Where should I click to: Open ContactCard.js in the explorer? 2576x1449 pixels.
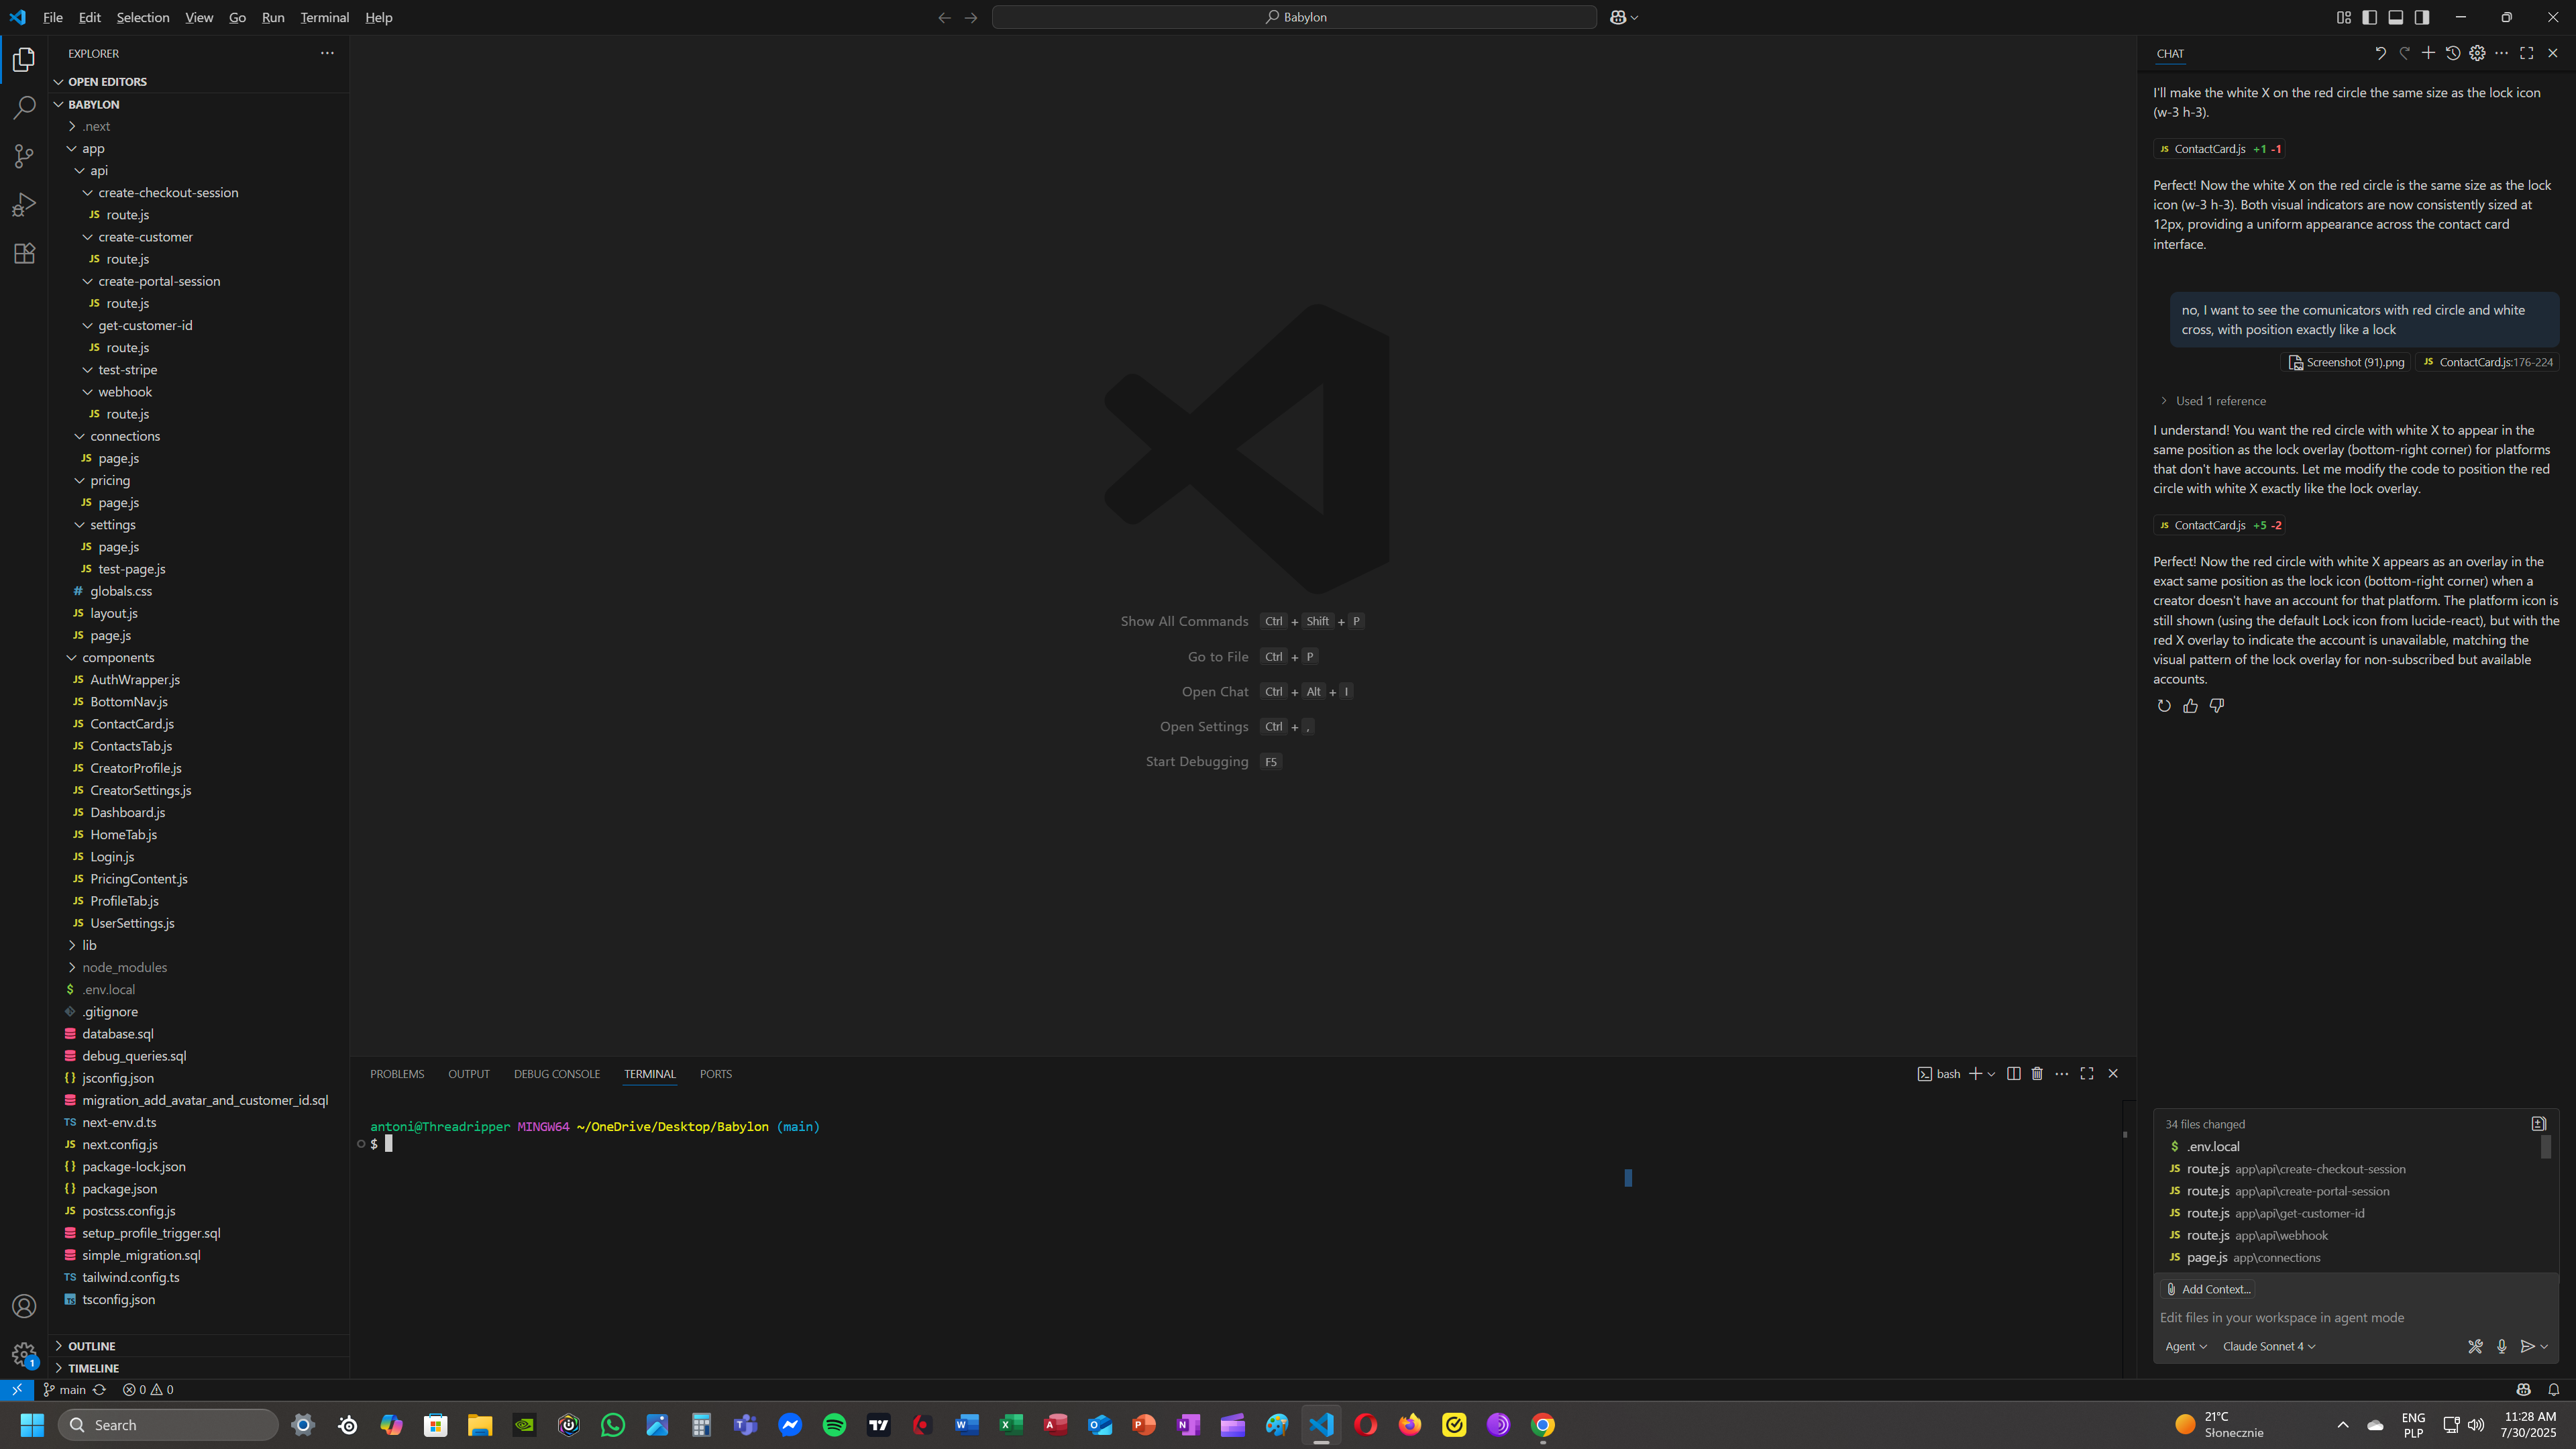coord(131,724)
